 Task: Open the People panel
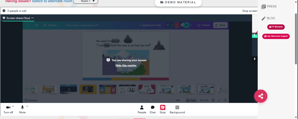pos(142,109)
